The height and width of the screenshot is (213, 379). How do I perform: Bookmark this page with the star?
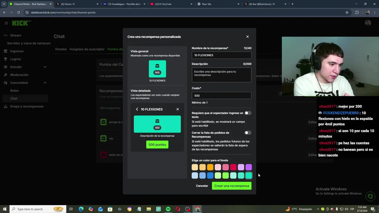[x=347, y=12]
